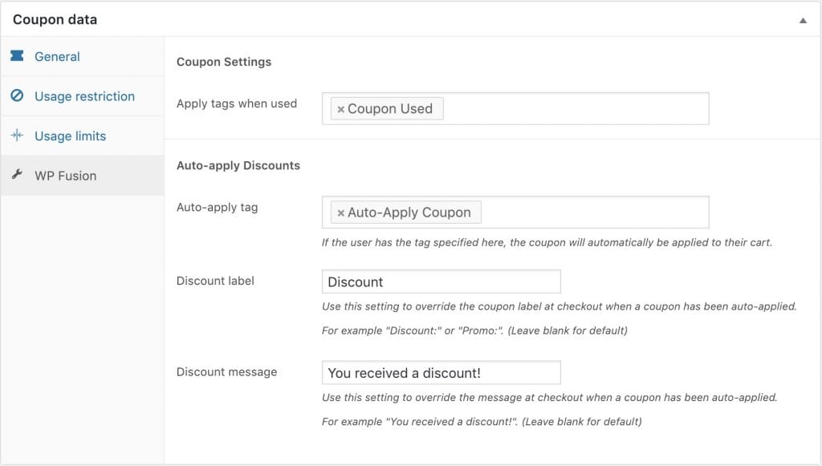The width and height of the screenshot is (822, 466).
Task: Click the Discount message text field
Action: pyautogui.click(x=441, y=373)
